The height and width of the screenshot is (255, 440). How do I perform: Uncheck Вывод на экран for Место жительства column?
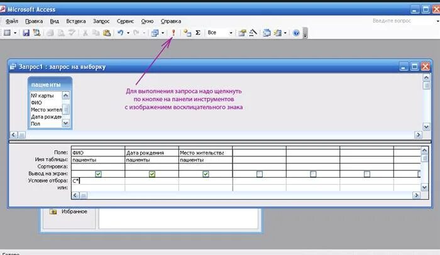point(206,174)
